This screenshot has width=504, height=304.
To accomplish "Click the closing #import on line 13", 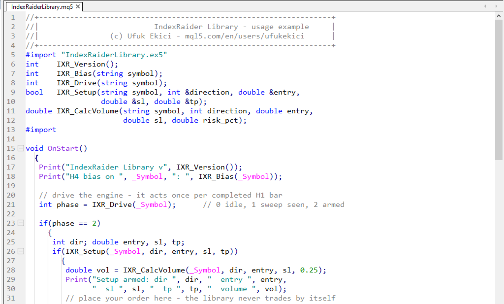I will click(41, 129).
